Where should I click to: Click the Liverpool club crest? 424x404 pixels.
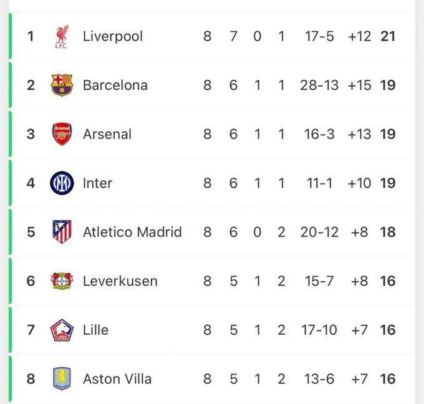click(62, 37)
